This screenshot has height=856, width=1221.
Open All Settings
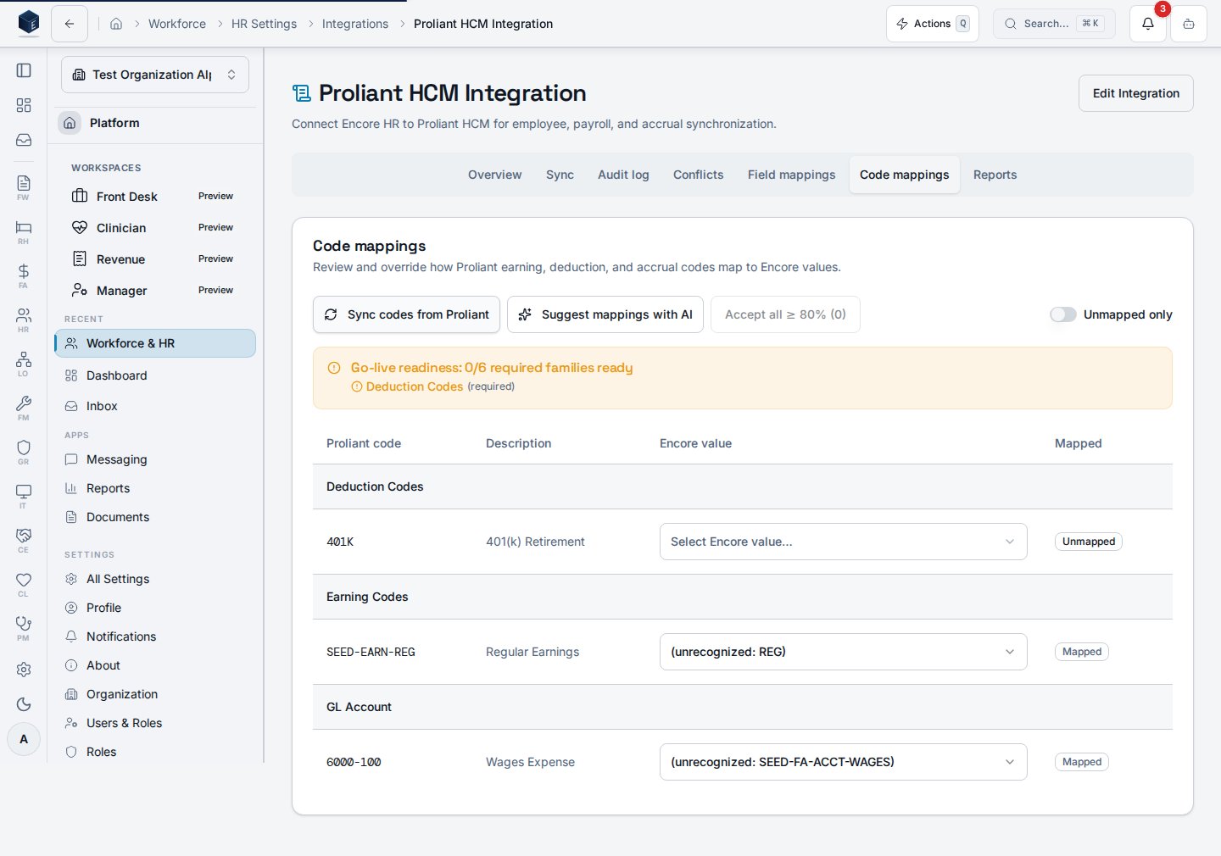[155, 579]
